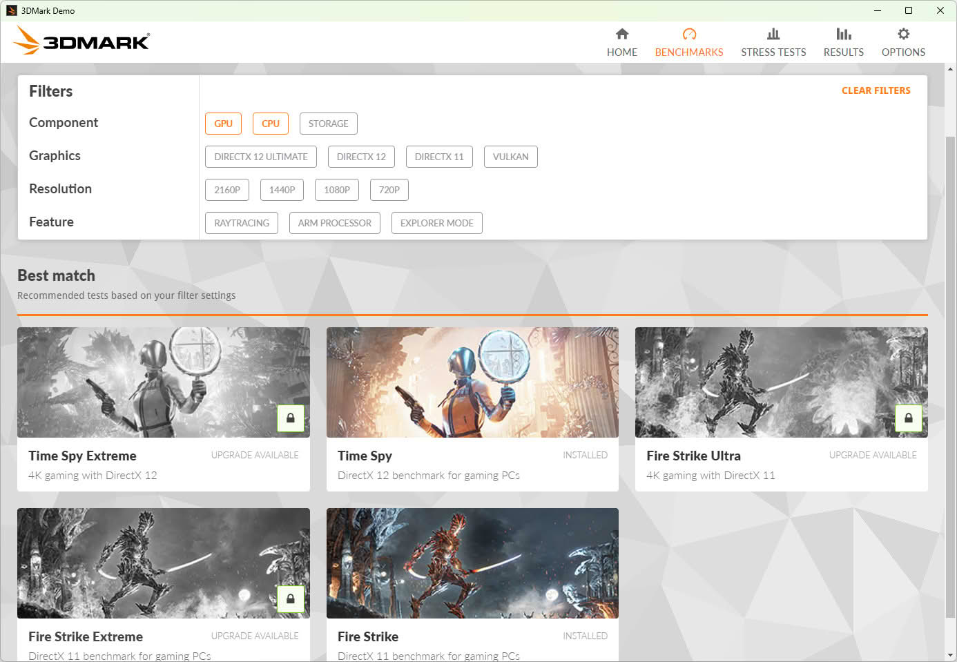This screenshot has height=662, width=957.
Task: Click lock icon on Fire Strike Extreme
Action: 291,599
